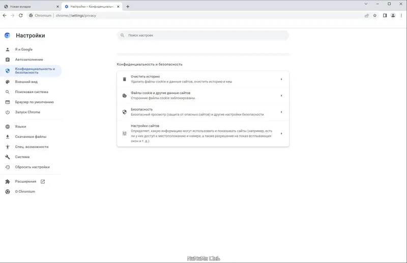Reload the page with refresh icon

pyautogui.click(x=21, y=16)
